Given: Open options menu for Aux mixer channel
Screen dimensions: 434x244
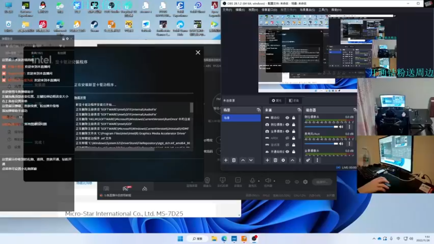Looking at the screenshot, I should pyautogui.click(x=349, y=144).
